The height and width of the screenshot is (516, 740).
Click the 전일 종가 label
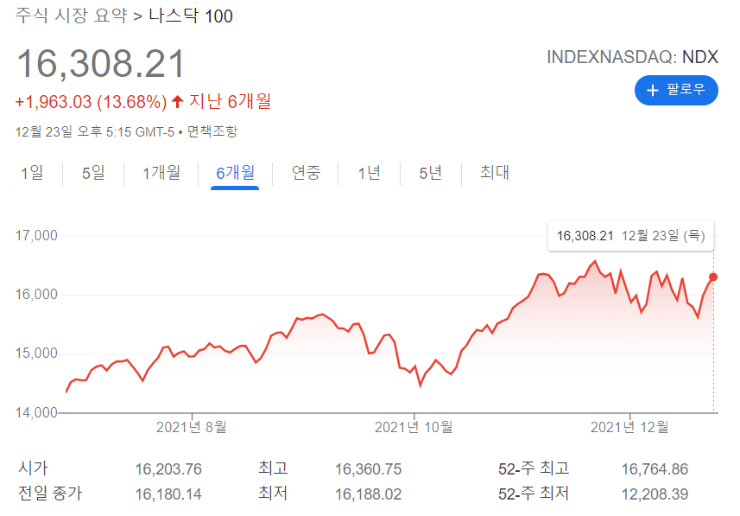[x=50, y=494]
